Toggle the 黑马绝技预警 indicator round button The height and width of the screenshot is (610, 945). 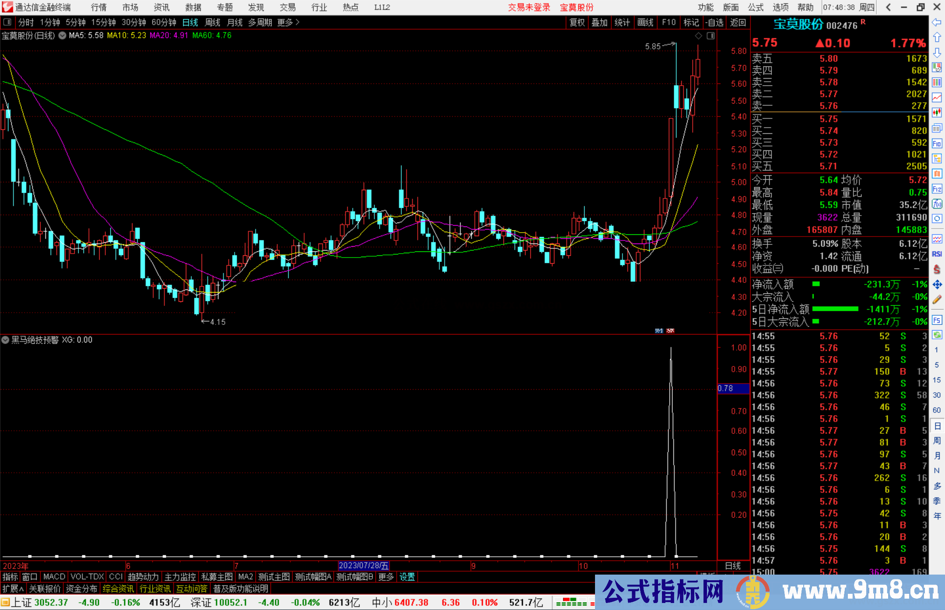tap(6, 340)
